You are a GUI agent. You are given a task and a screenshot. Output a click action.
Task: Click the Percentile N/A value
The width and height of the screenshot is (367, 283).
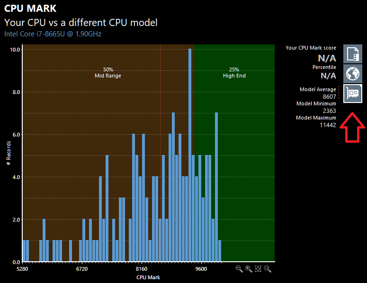point(328,76)
